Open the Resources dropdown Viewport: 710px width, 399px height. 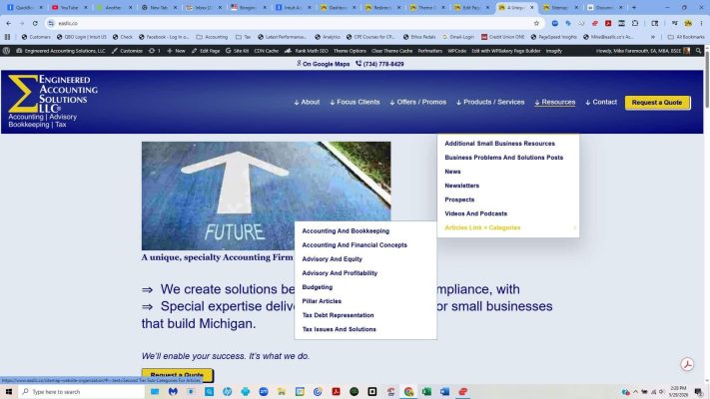tap(555, 102)
